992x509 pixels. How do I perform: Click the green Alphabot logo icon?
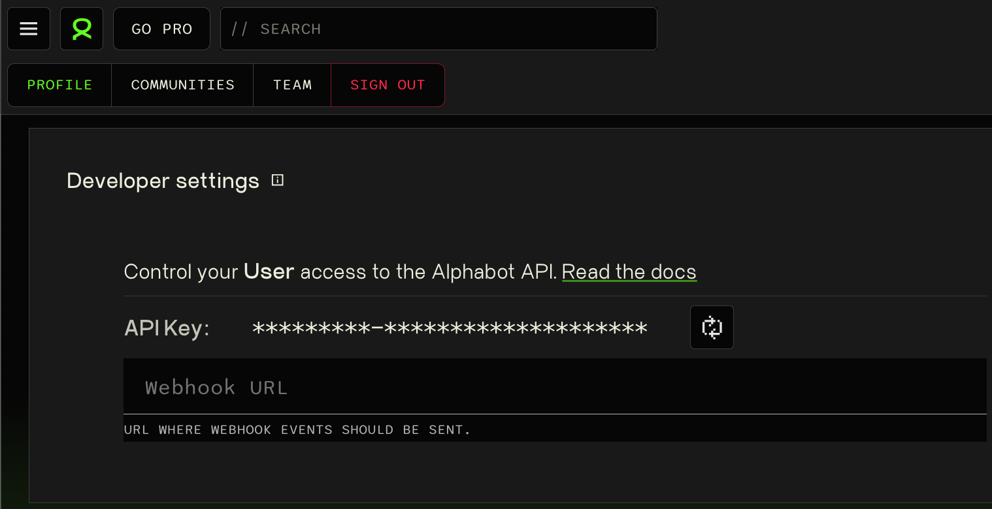82,29
